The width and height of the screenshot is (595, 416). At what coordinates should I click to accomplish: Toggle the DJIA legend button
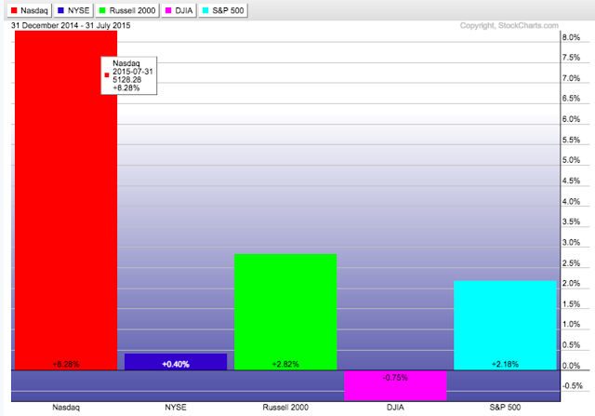tap(178, 10)
